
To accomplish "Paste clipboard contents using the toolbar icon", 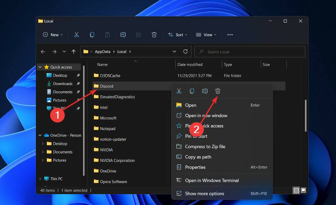I will point(107,35).
